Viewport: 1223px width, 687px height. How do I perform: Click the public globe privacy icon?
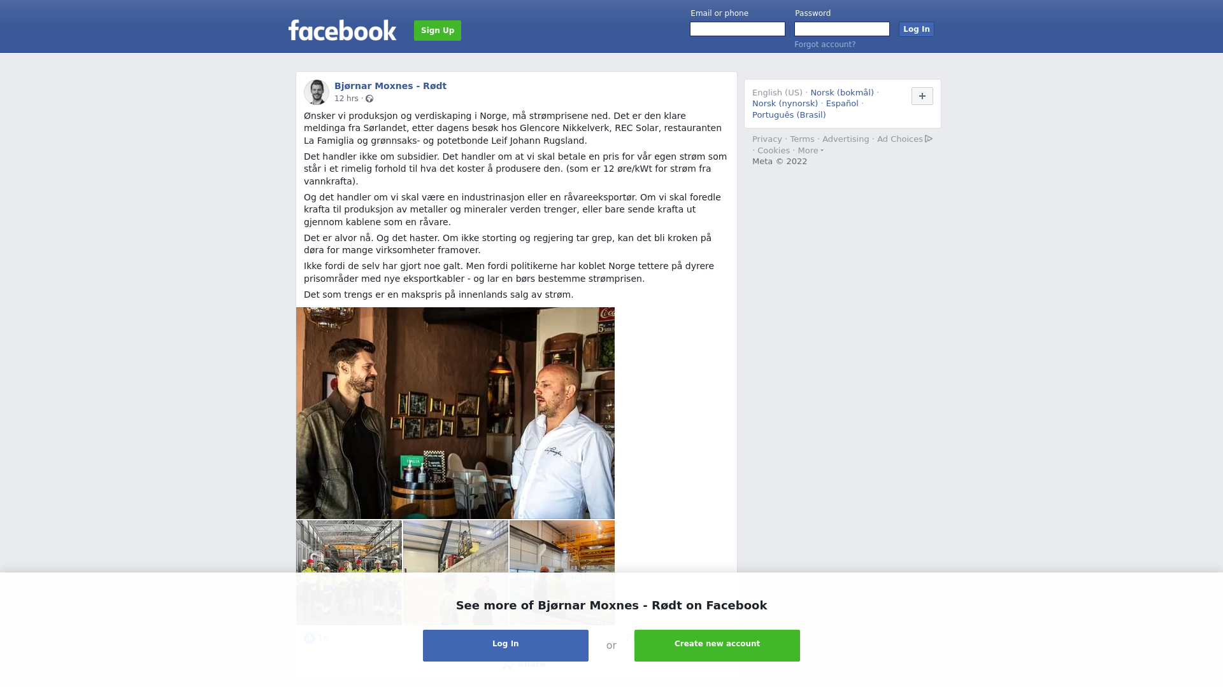[369, 99]
